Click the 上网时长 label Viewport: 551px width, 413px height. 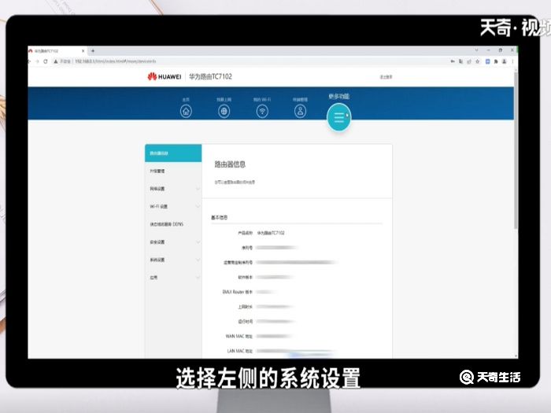[x=246, y=307]
